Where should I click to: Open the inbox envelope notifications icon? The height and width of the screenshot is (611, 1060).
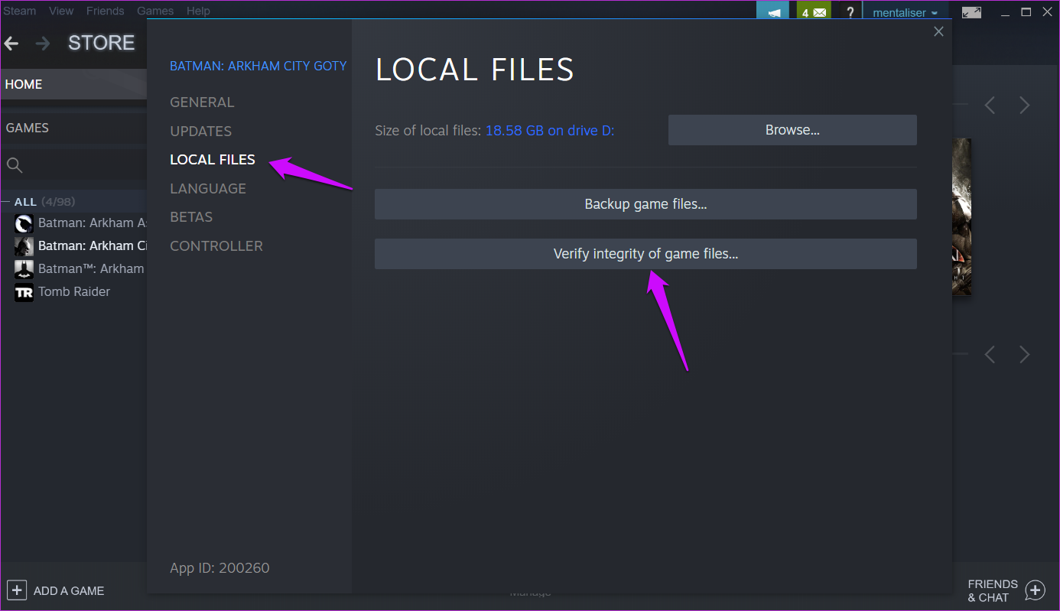coord(814,12)
